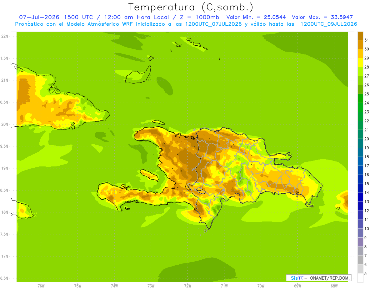Viewport: 375px width, 290px height.
Task: Pick the legend swatch between 27 and 28
Action: point(360,71)
